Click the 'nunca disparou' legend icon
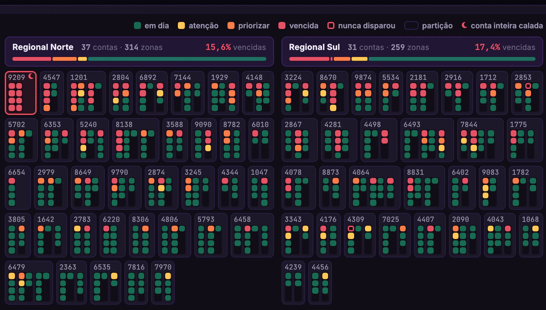 pyautogui.click(x=331, y=25)
